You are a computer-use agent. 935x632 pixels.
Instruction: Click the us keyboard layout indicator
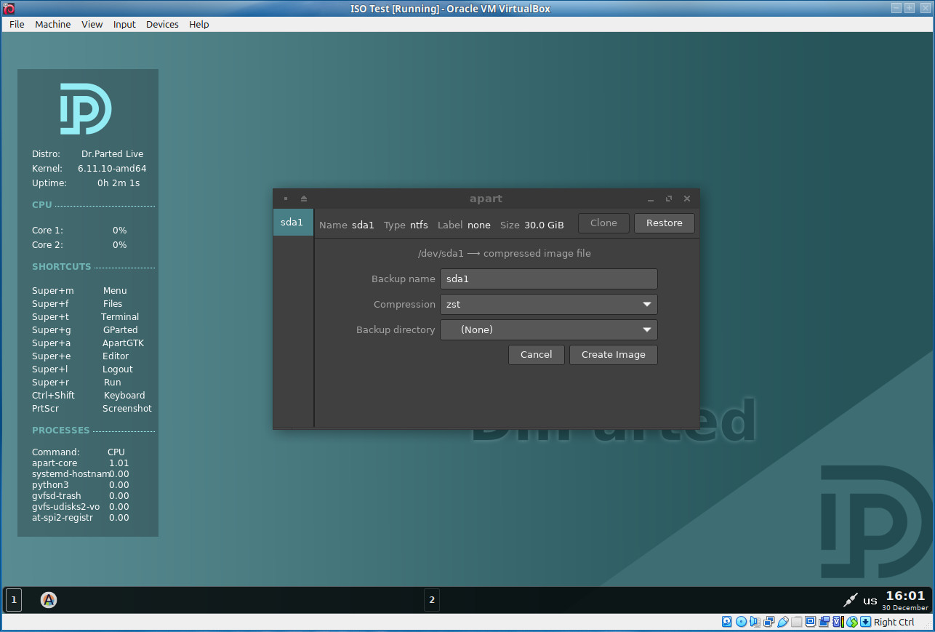click(870, 601)
